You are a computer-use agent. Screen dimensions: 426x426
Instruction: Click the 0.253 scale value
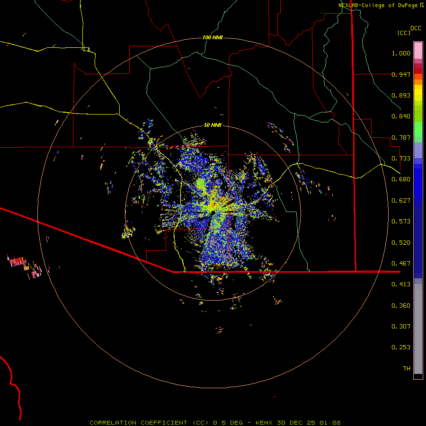401,347
